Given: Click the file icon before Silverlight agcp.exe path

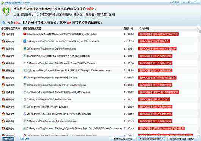Looking at the screenshot, I should click(x=25, y=56).
